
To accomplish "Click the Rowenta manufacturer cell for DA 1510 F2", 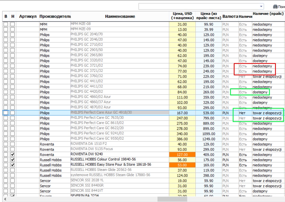I will tap(55, 144).
